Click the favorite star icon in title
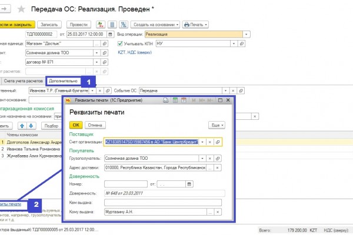The width and height of the screenshot is (353, 235). point(21,9)
